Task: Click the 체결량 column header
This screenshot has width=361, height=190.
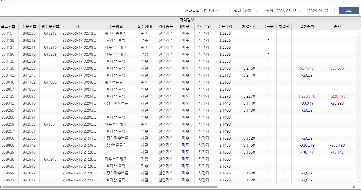Action: pyautogui.click(x=284, y=26)
